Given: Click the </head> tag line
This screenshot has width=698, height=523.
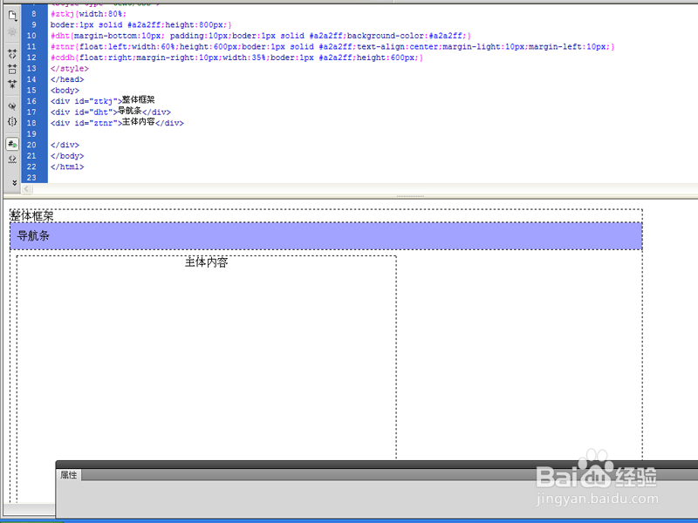Looking at the screenshot, I should click(x=67, y=79).
